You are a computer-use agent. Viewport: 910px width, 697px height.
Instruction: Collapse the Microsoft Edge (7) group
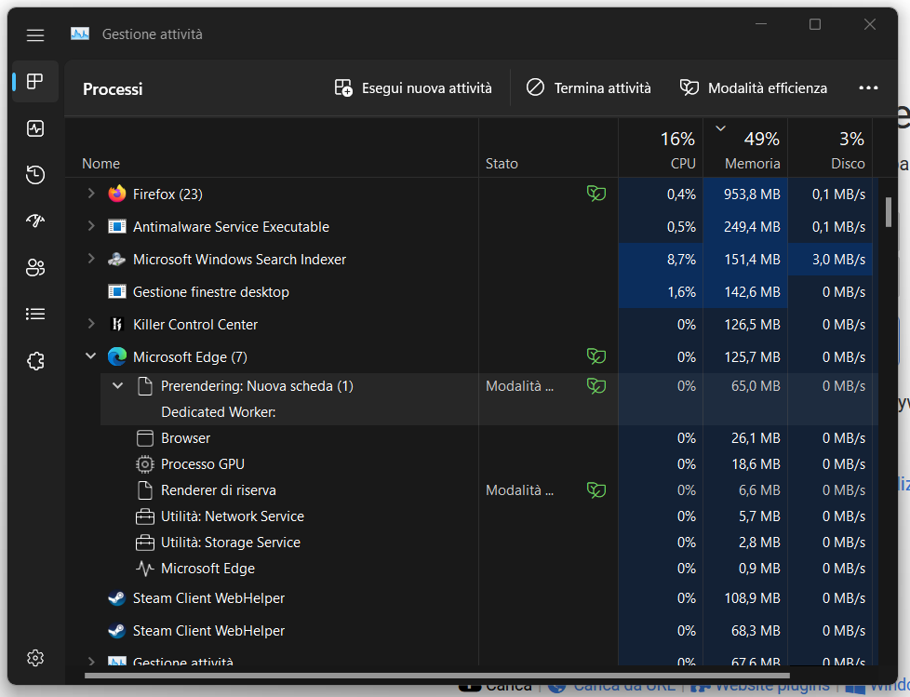pos(91,355)
